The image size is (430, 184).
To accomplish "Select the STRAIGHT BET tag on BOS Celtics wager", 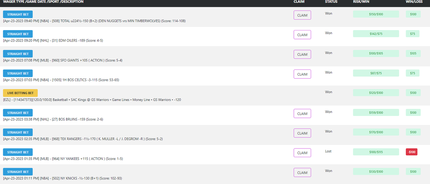I will coord(18,73).
